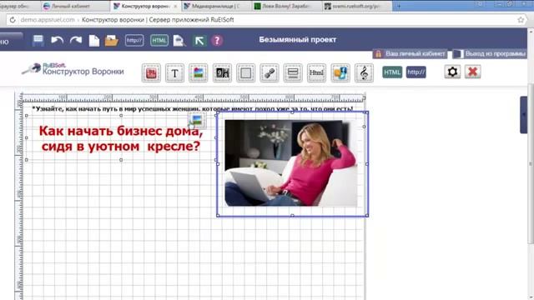Reload the page in the browser

click(13, 20)
